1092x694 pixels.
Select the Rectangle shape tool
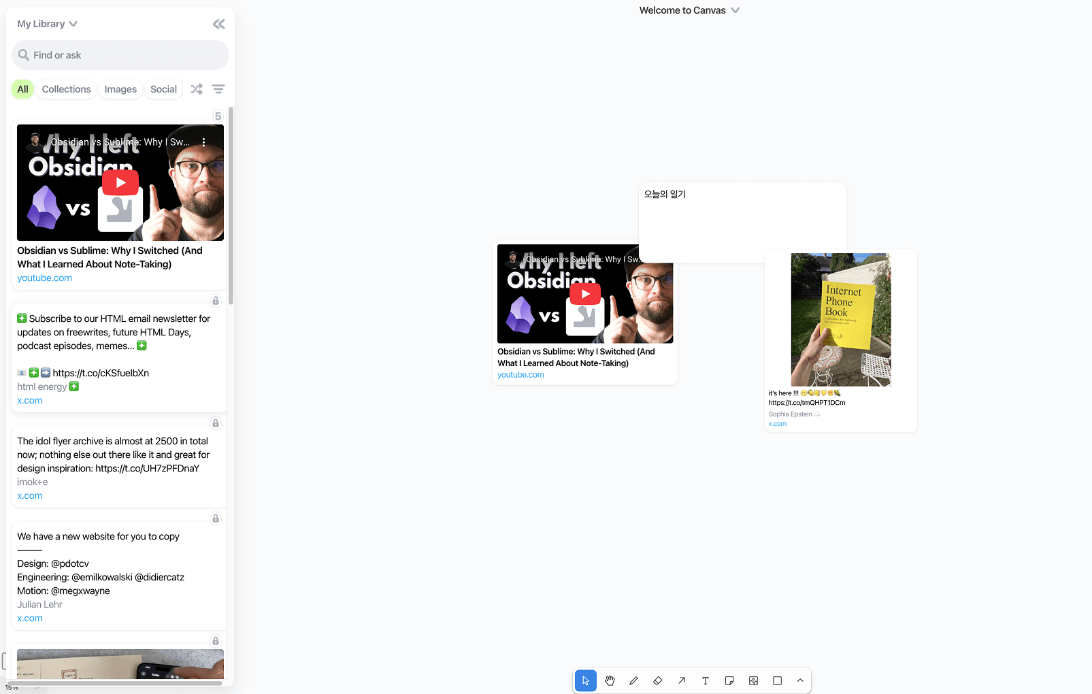point(777,680)
